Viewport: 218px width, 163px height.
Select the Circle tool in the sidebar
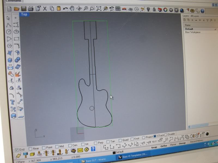[x=9, y=32]
